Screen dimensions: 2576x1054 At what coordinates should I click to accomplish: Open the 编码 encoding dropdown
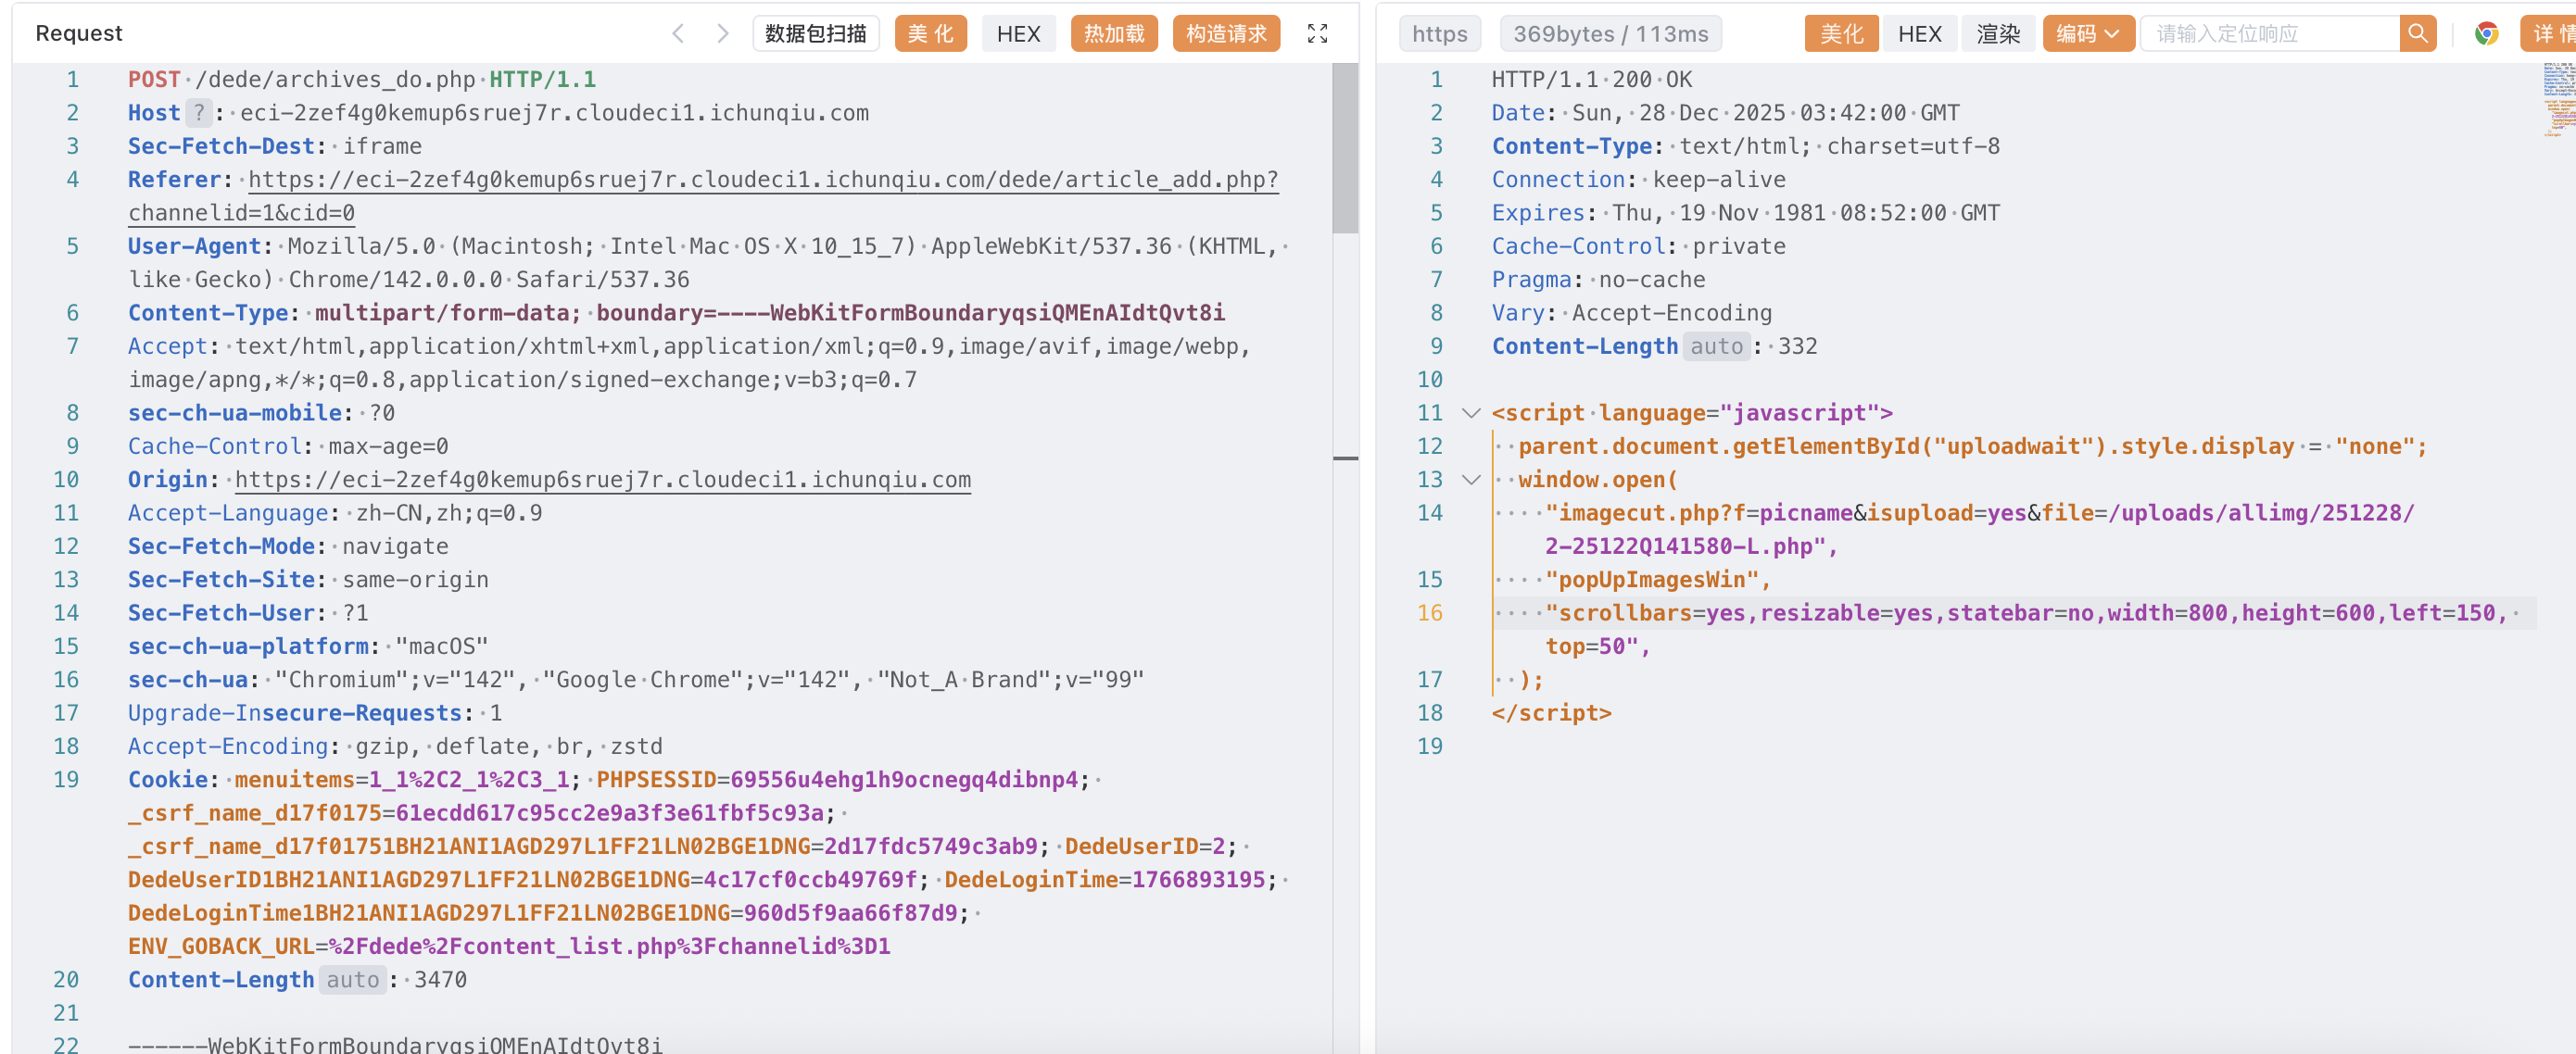pyautogui.click(x=2087, y=34)
